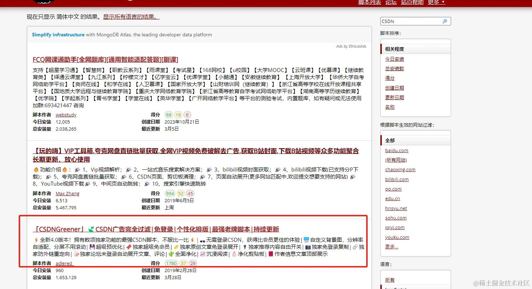Click the 5,467,795 total installs value
The width and height of the screenshot is (532, 289).
coord(66,207)
